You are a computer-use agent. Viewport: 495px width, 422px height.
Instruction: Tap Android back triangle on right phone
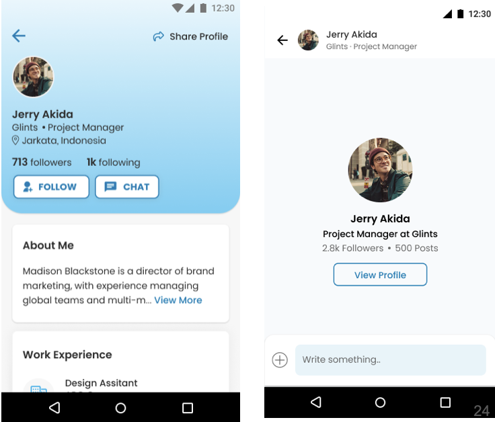click(316, 402)
